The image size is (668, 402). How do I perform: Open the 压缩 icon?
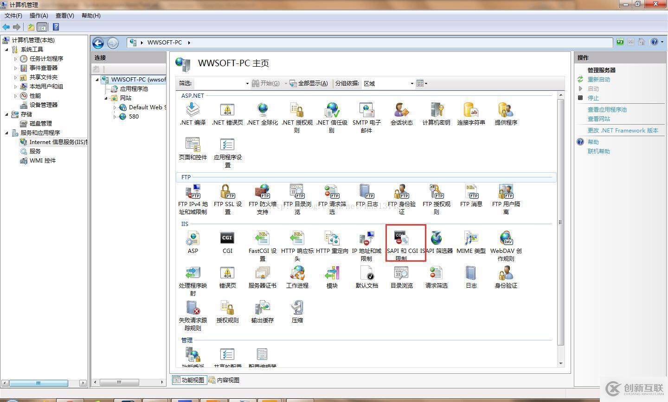297,312
